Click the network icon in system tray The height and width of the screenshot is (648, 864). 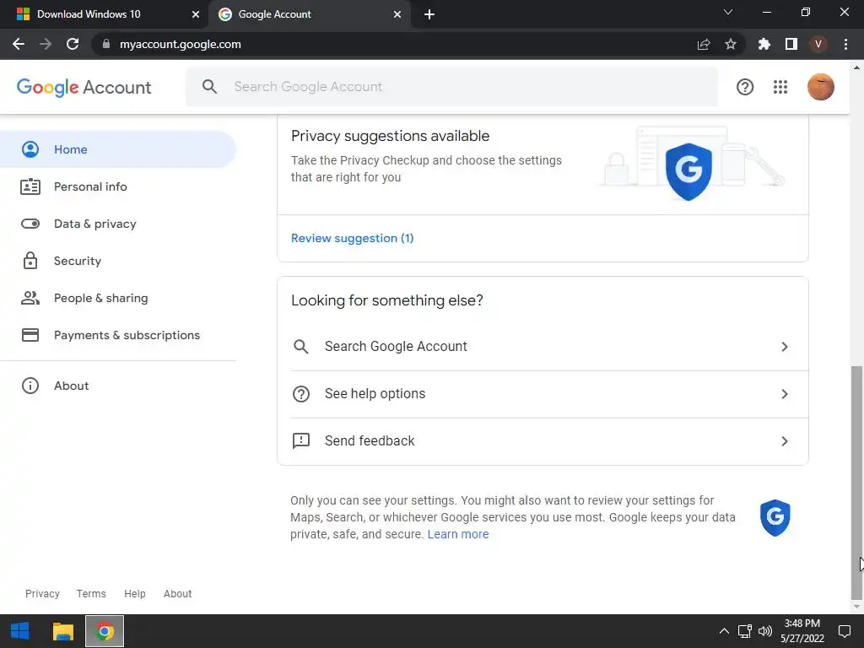point(745,631)
